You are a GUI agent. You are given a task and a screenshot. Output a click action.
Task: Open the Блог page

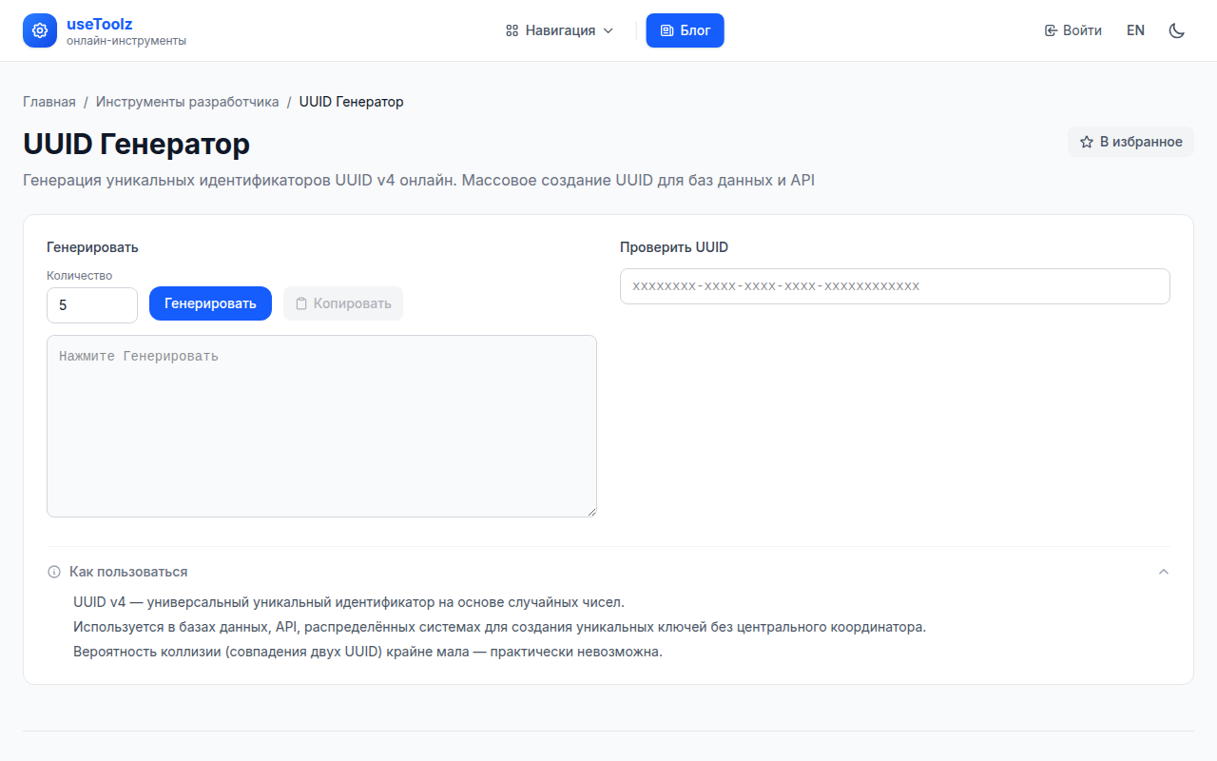pos(686,30)
